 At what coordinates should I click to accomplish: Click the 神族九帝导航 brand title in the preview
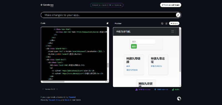[x=123, y=32]
